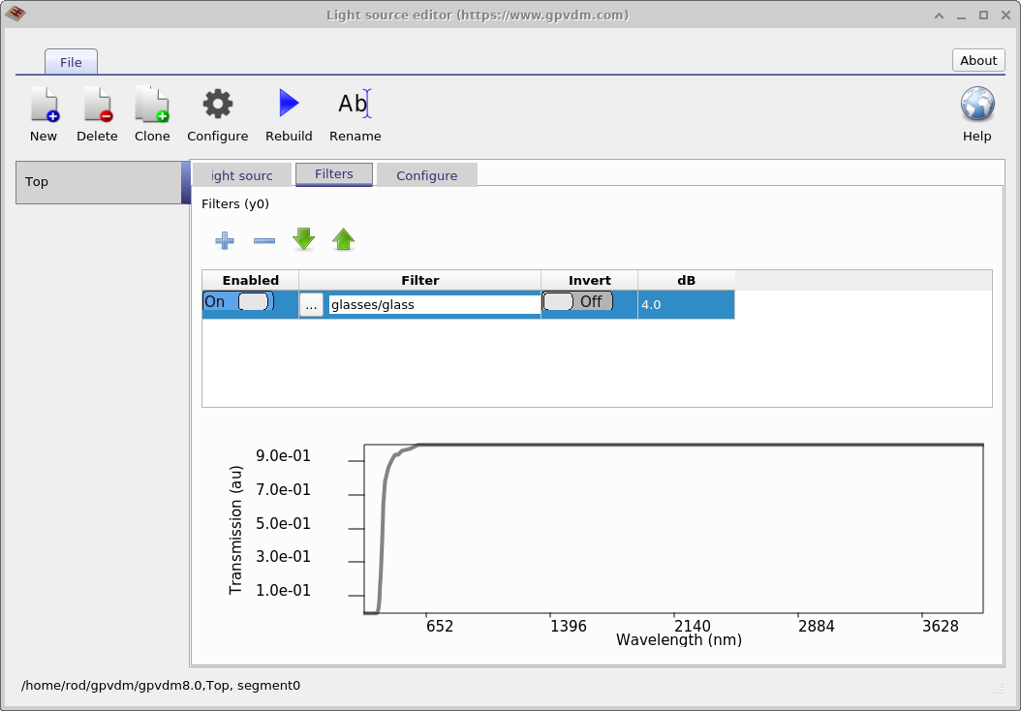Remove the selected filter with the minus icon
This screenshot has width=1021, height=711.
(x=263, y=239)
